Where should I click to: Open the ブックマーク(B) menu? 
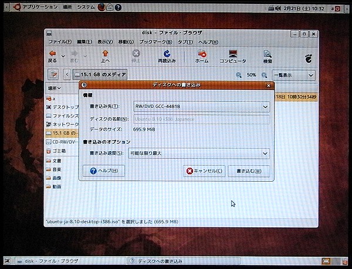point(155,42)
